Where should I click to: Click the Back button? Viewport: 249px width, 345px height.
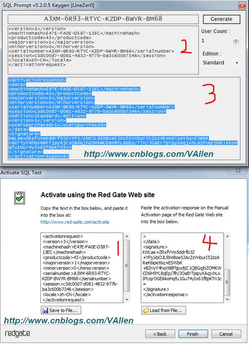[160, 334]
